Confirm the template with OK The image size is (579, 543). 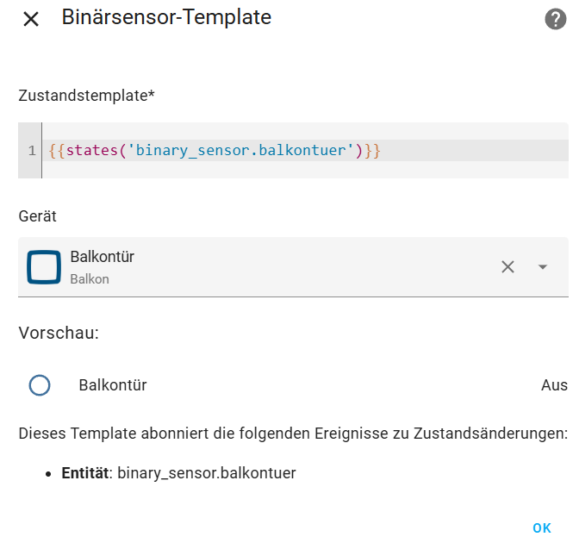pyautogui.click(x=542, y=528)
